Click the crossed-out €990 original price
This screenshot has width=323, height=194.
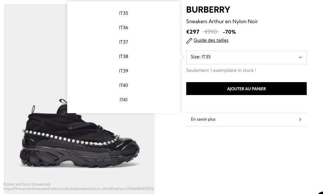tap(211, 32)
